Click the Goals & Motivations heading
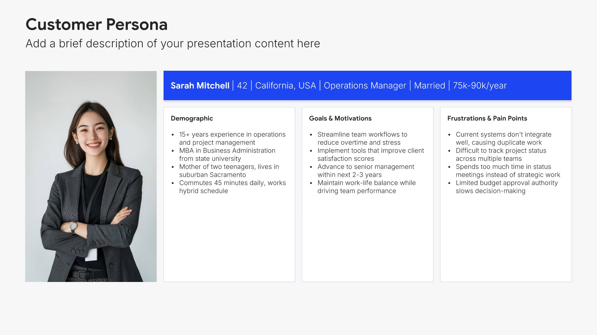Viewport: 597px width, 335px height. (340, 118)
